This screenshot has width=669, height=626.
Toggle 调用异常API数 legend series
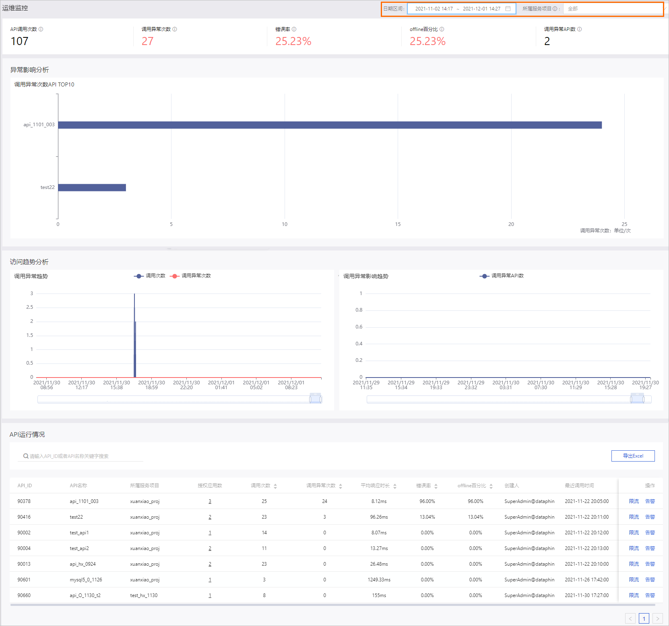point(502,276)
